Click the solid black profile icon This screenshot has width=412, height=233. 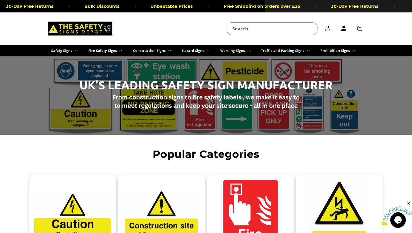344,29
